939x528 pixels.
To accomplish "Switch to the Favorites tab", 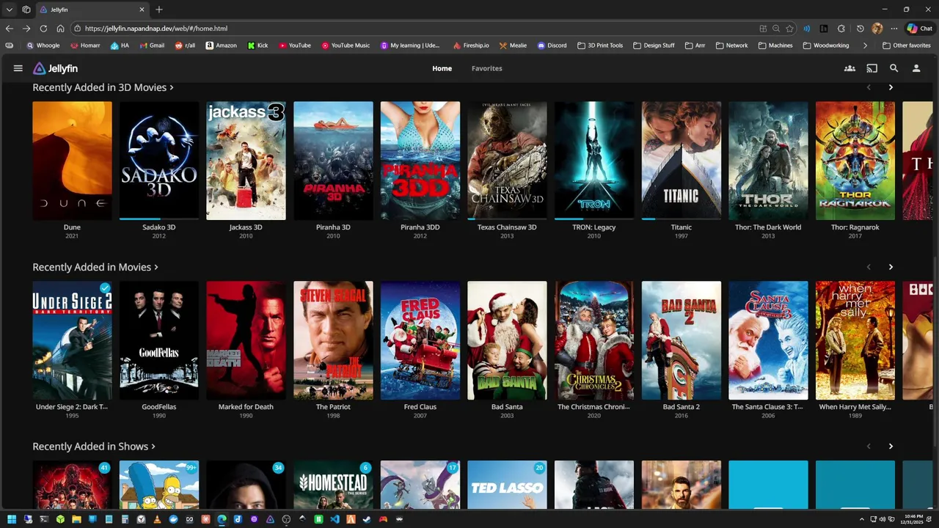I will (487, 68).
